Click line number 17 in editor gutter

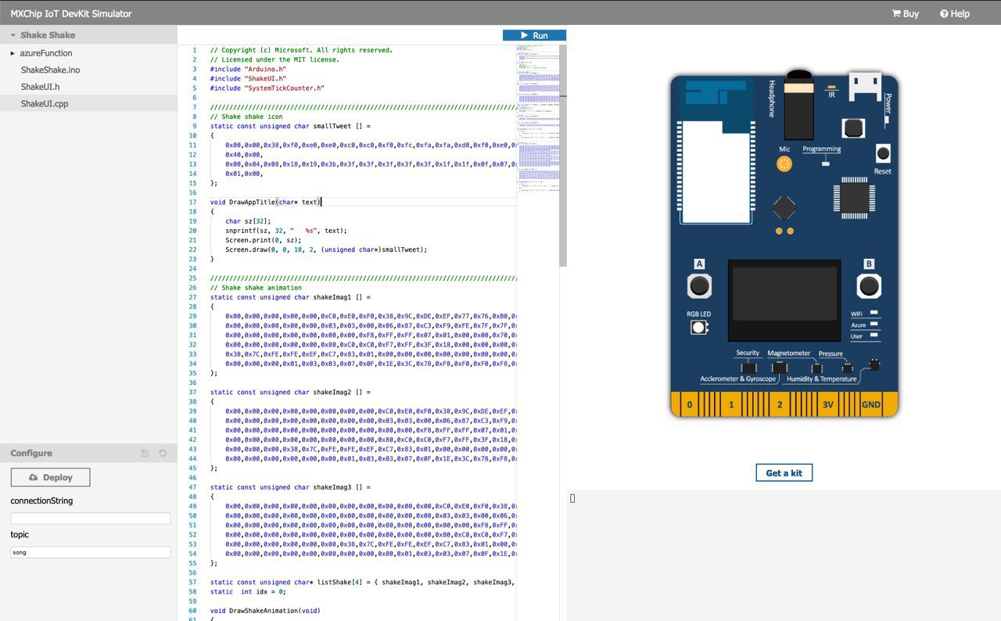192,202
